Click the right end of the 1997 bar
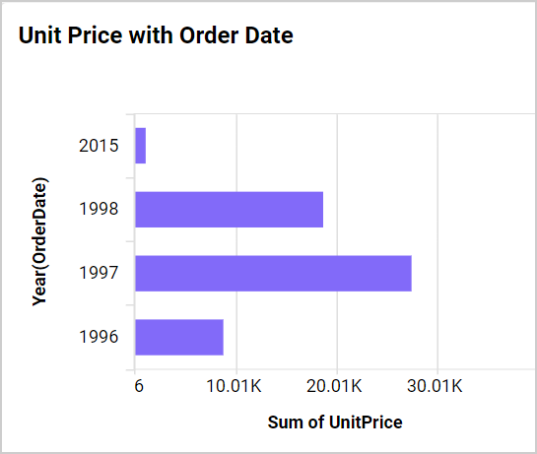The image size is (537, 454). 409,273
